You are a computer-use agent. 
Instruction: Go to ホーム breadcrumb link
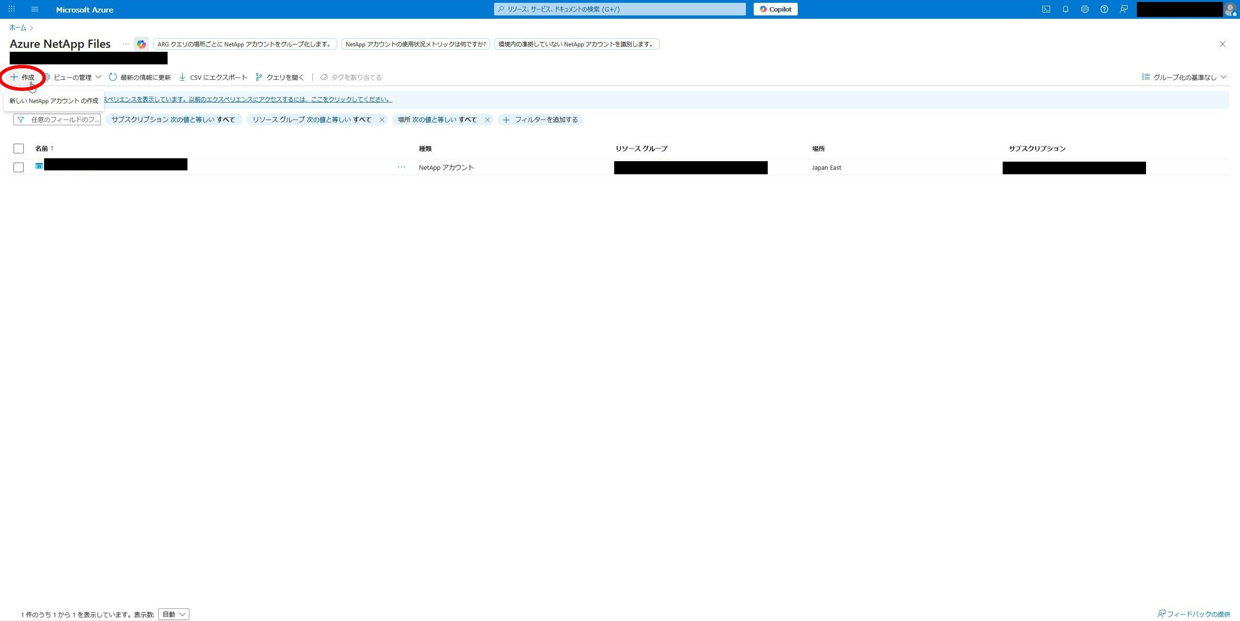pos(17,28)
